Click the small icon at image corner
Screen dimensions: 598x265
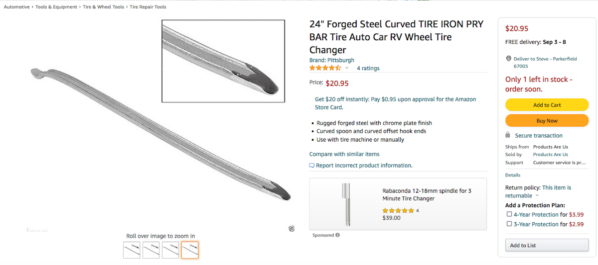pos(292,229)
